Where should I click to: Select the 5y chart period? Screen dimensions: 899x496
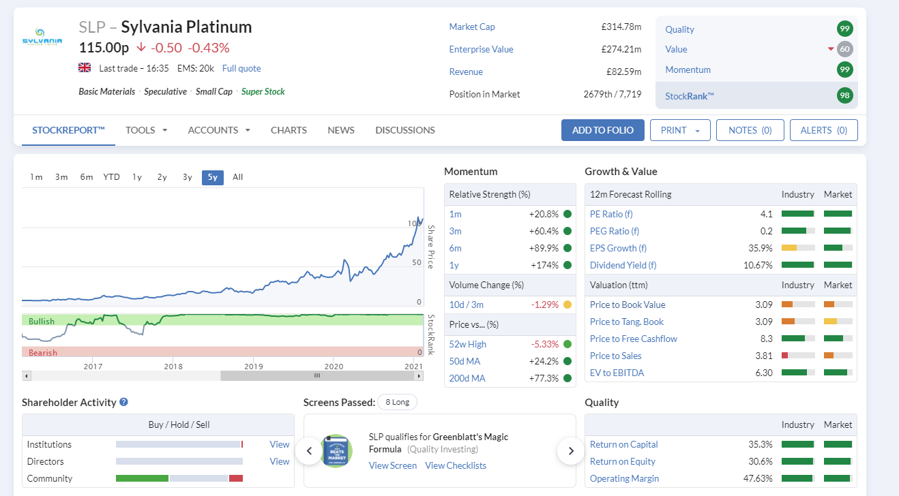click(213, 177)
